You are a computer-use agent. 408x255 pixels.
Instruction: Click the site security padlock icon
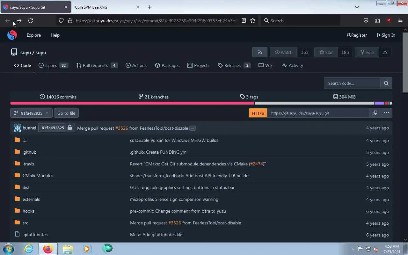click(x=70, y=20)
